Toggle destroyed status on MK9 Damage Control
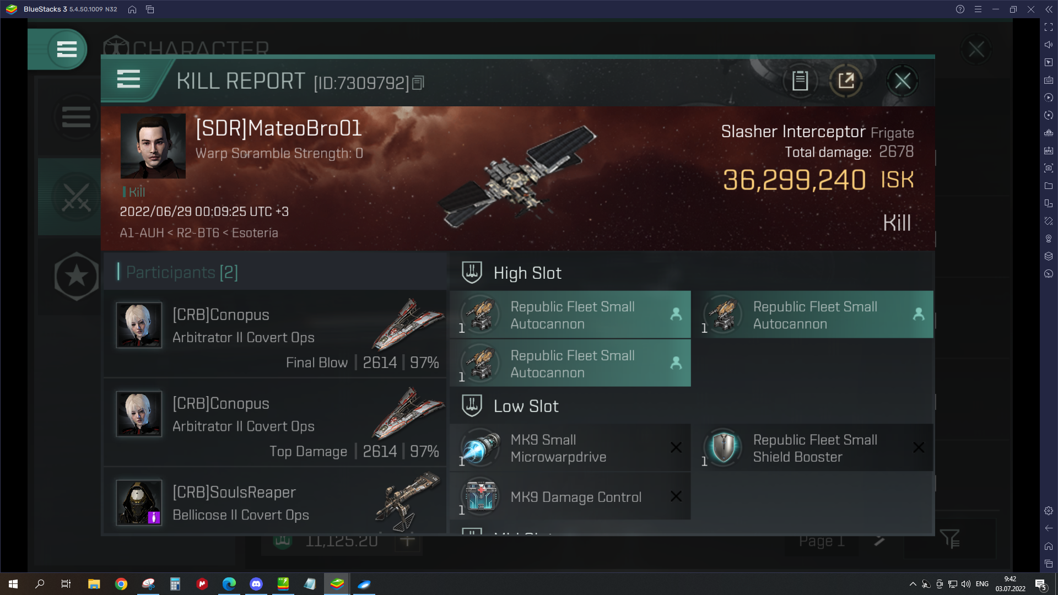Viewport: 1058px width, 595px height. point(675,496)
